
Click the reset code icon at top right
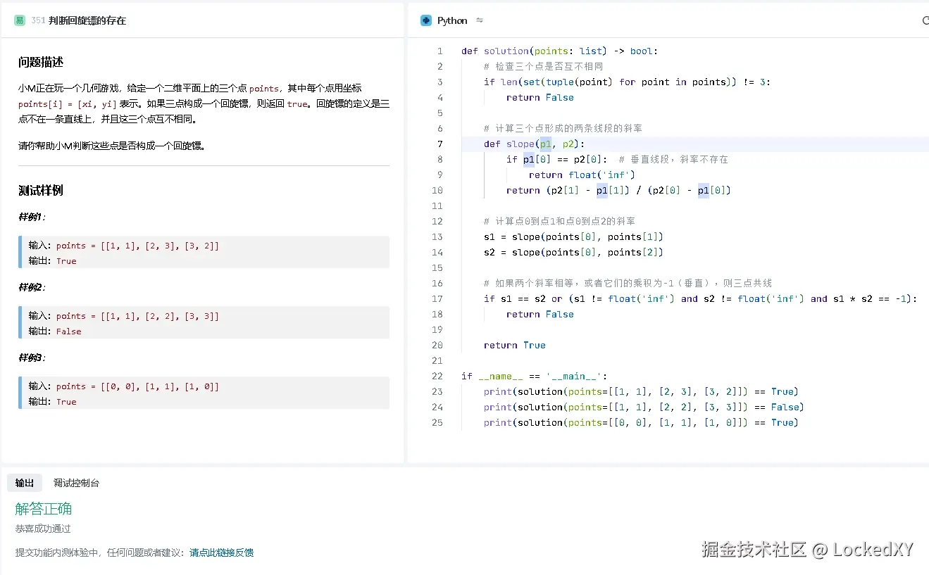[925, 21]
